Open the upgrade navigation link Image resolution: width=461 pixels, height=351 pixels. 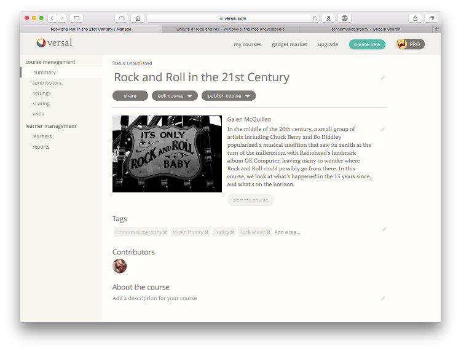(328, 44)
